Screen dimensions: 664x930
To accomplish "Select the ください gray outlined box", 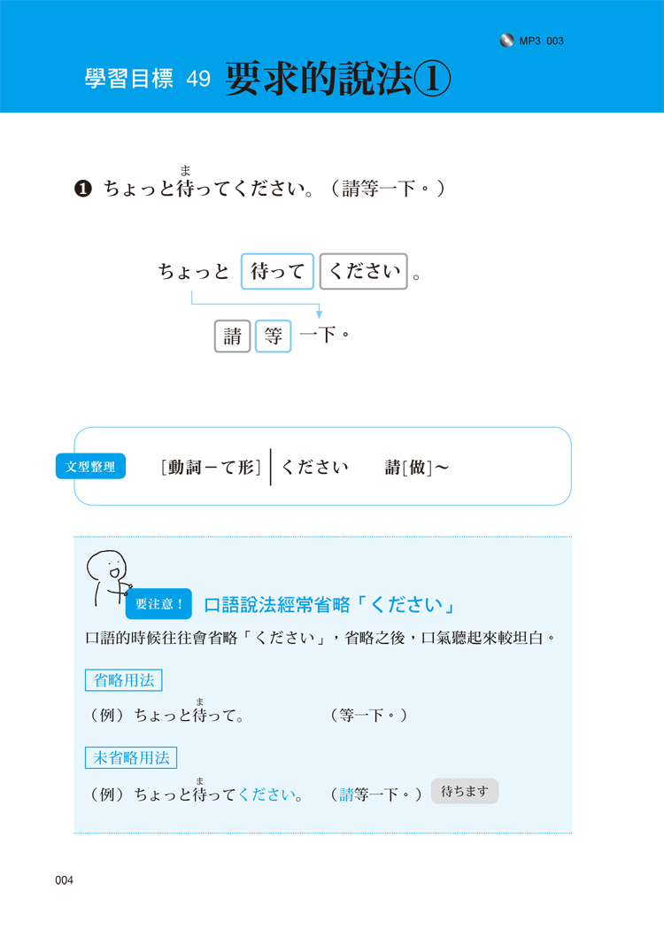I will [363, 271].
